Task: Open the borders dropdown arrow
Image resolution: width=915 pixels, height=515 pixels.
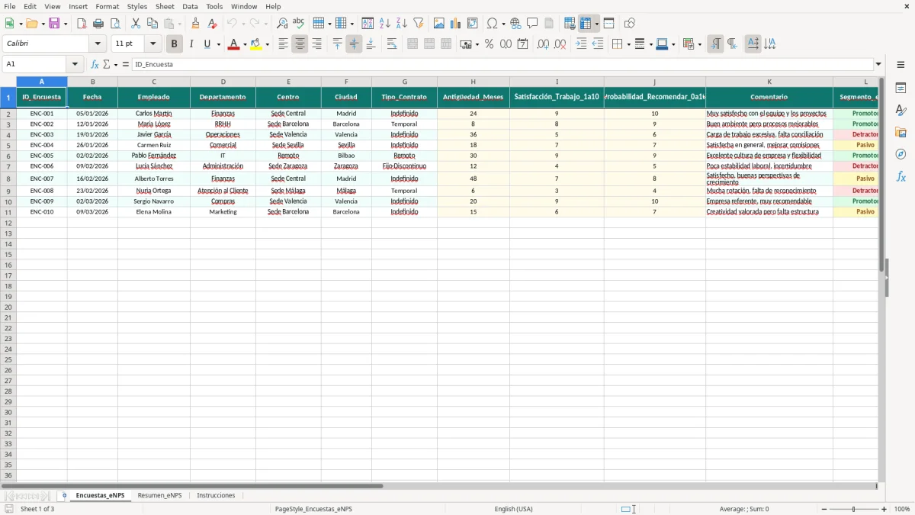Action: (x=628, y=44)
